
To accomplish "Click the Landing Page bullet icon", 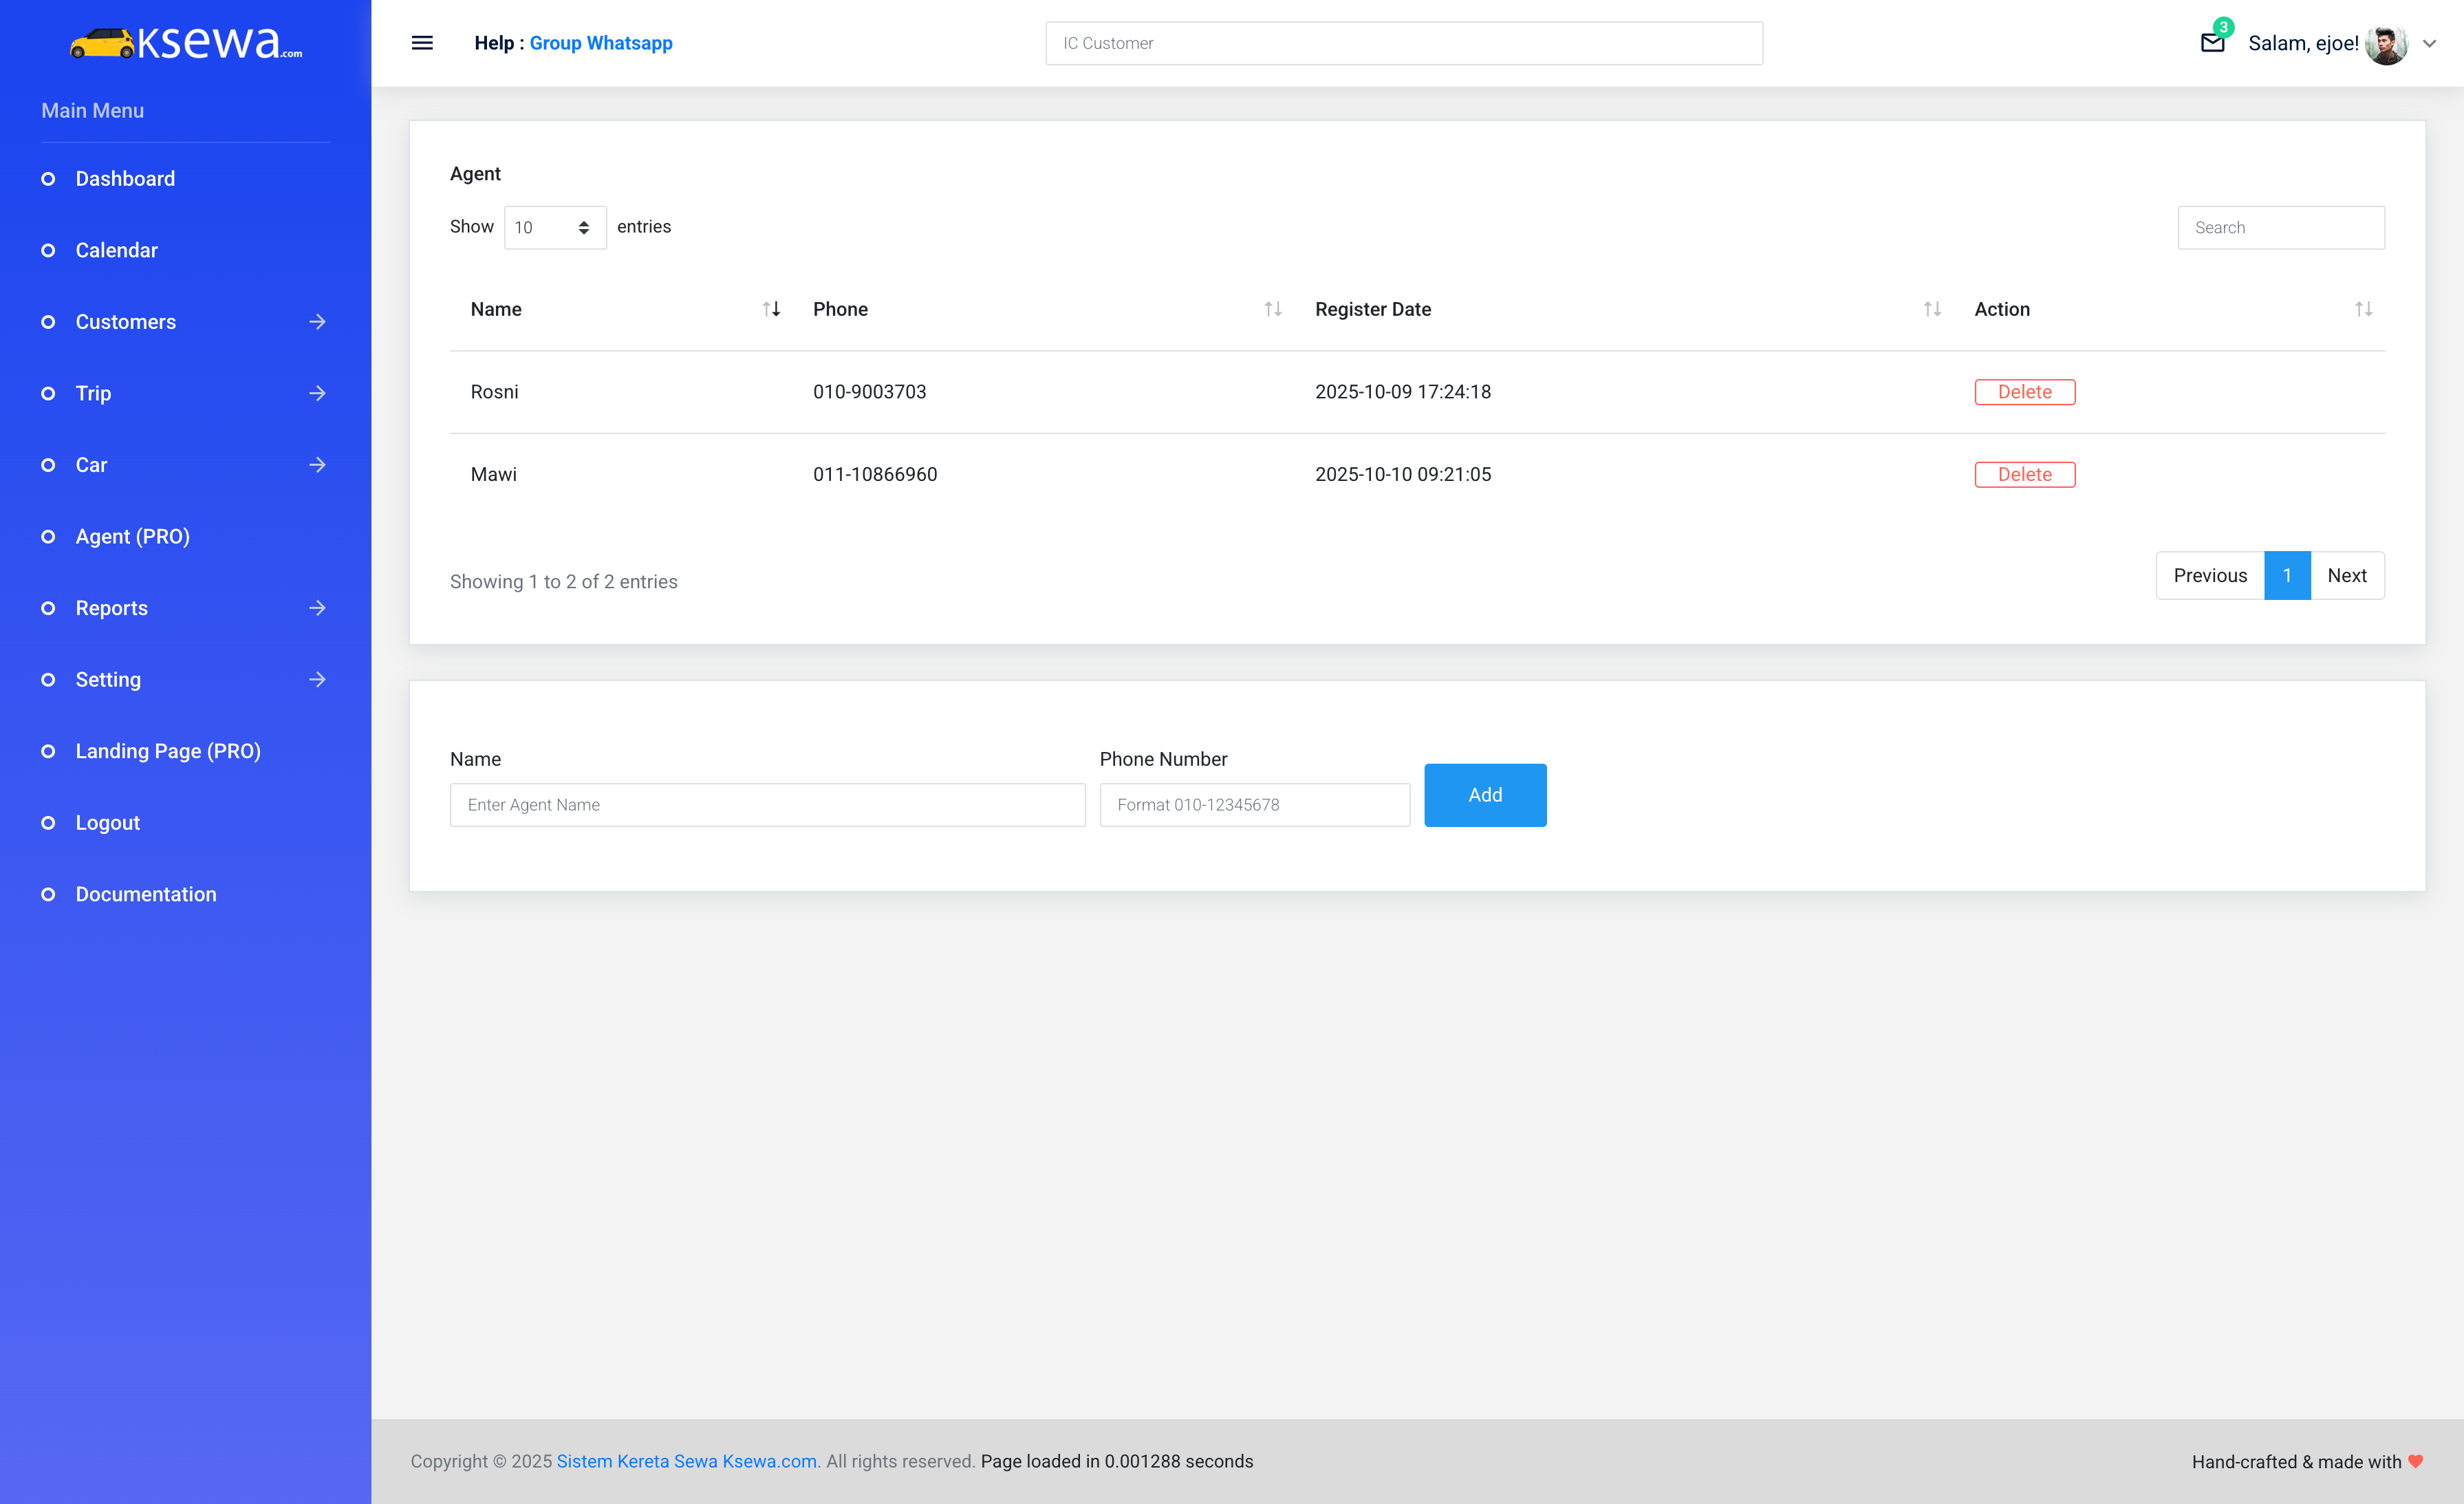I will [48, 751].
